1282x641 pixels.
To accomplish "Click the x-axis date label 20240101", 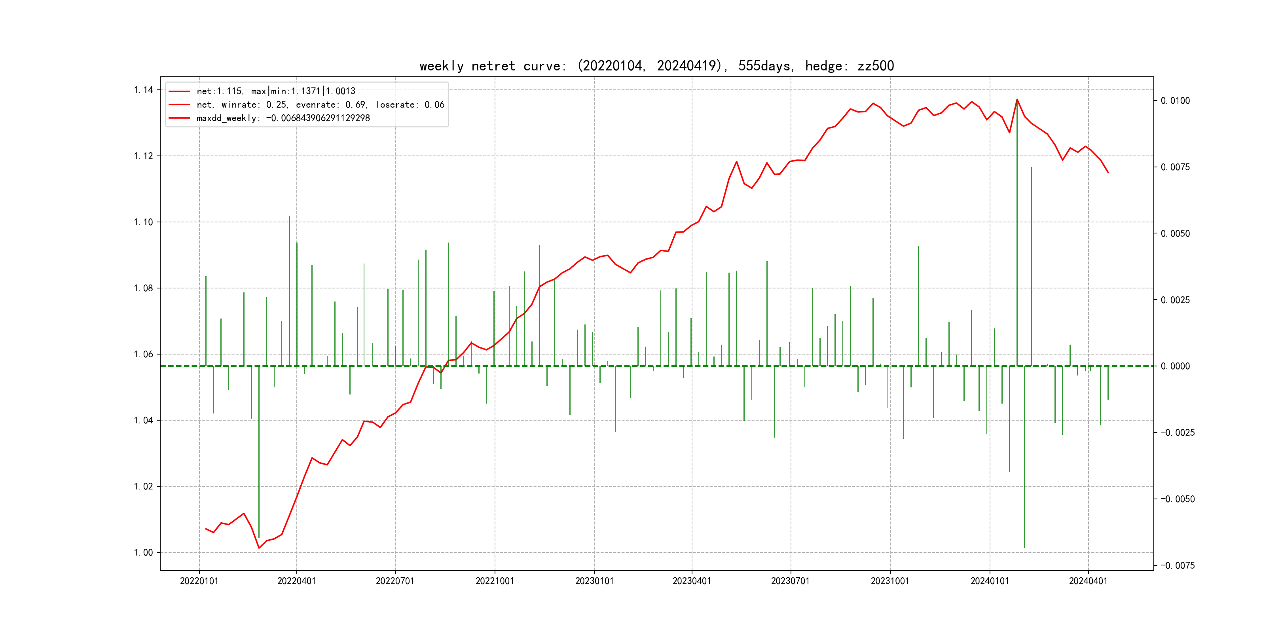I will 989,581.
